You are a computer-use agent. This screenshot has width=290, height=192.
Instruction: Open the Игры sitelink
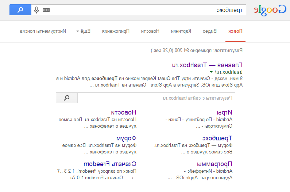pos(225,112)
